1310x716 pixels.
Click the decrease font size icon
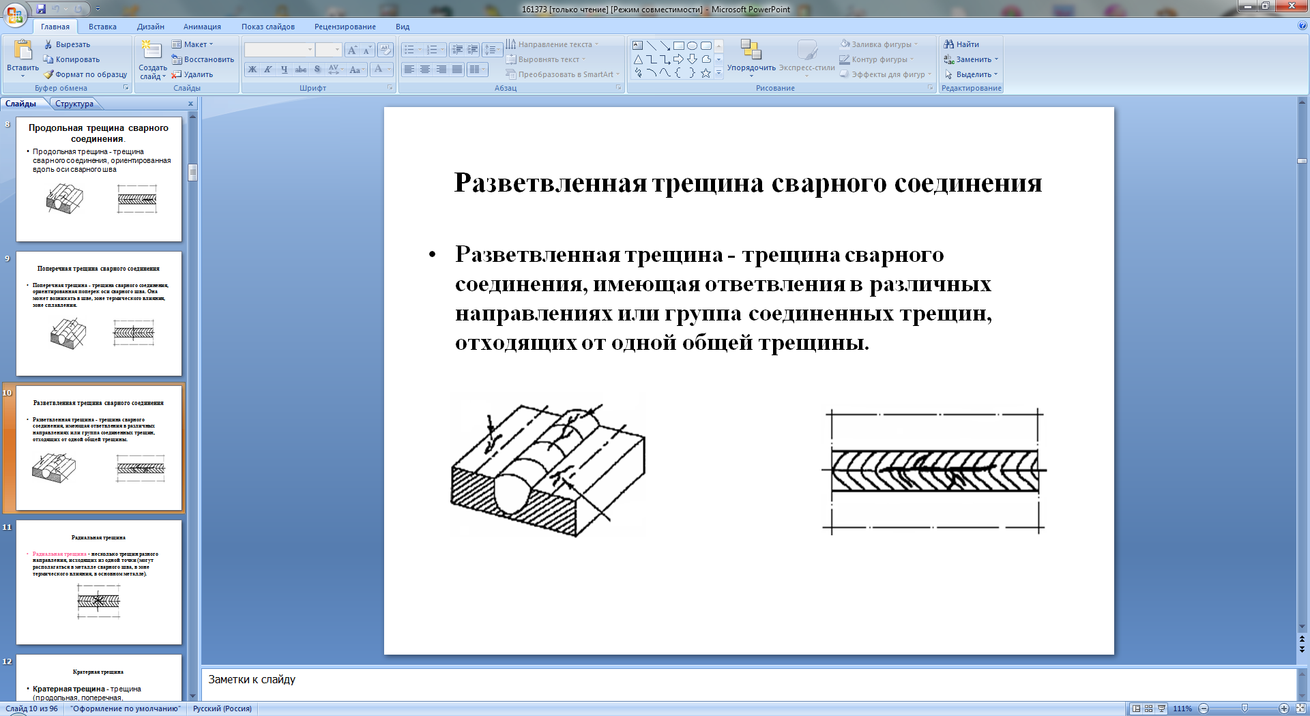click(x=367, y=50)
